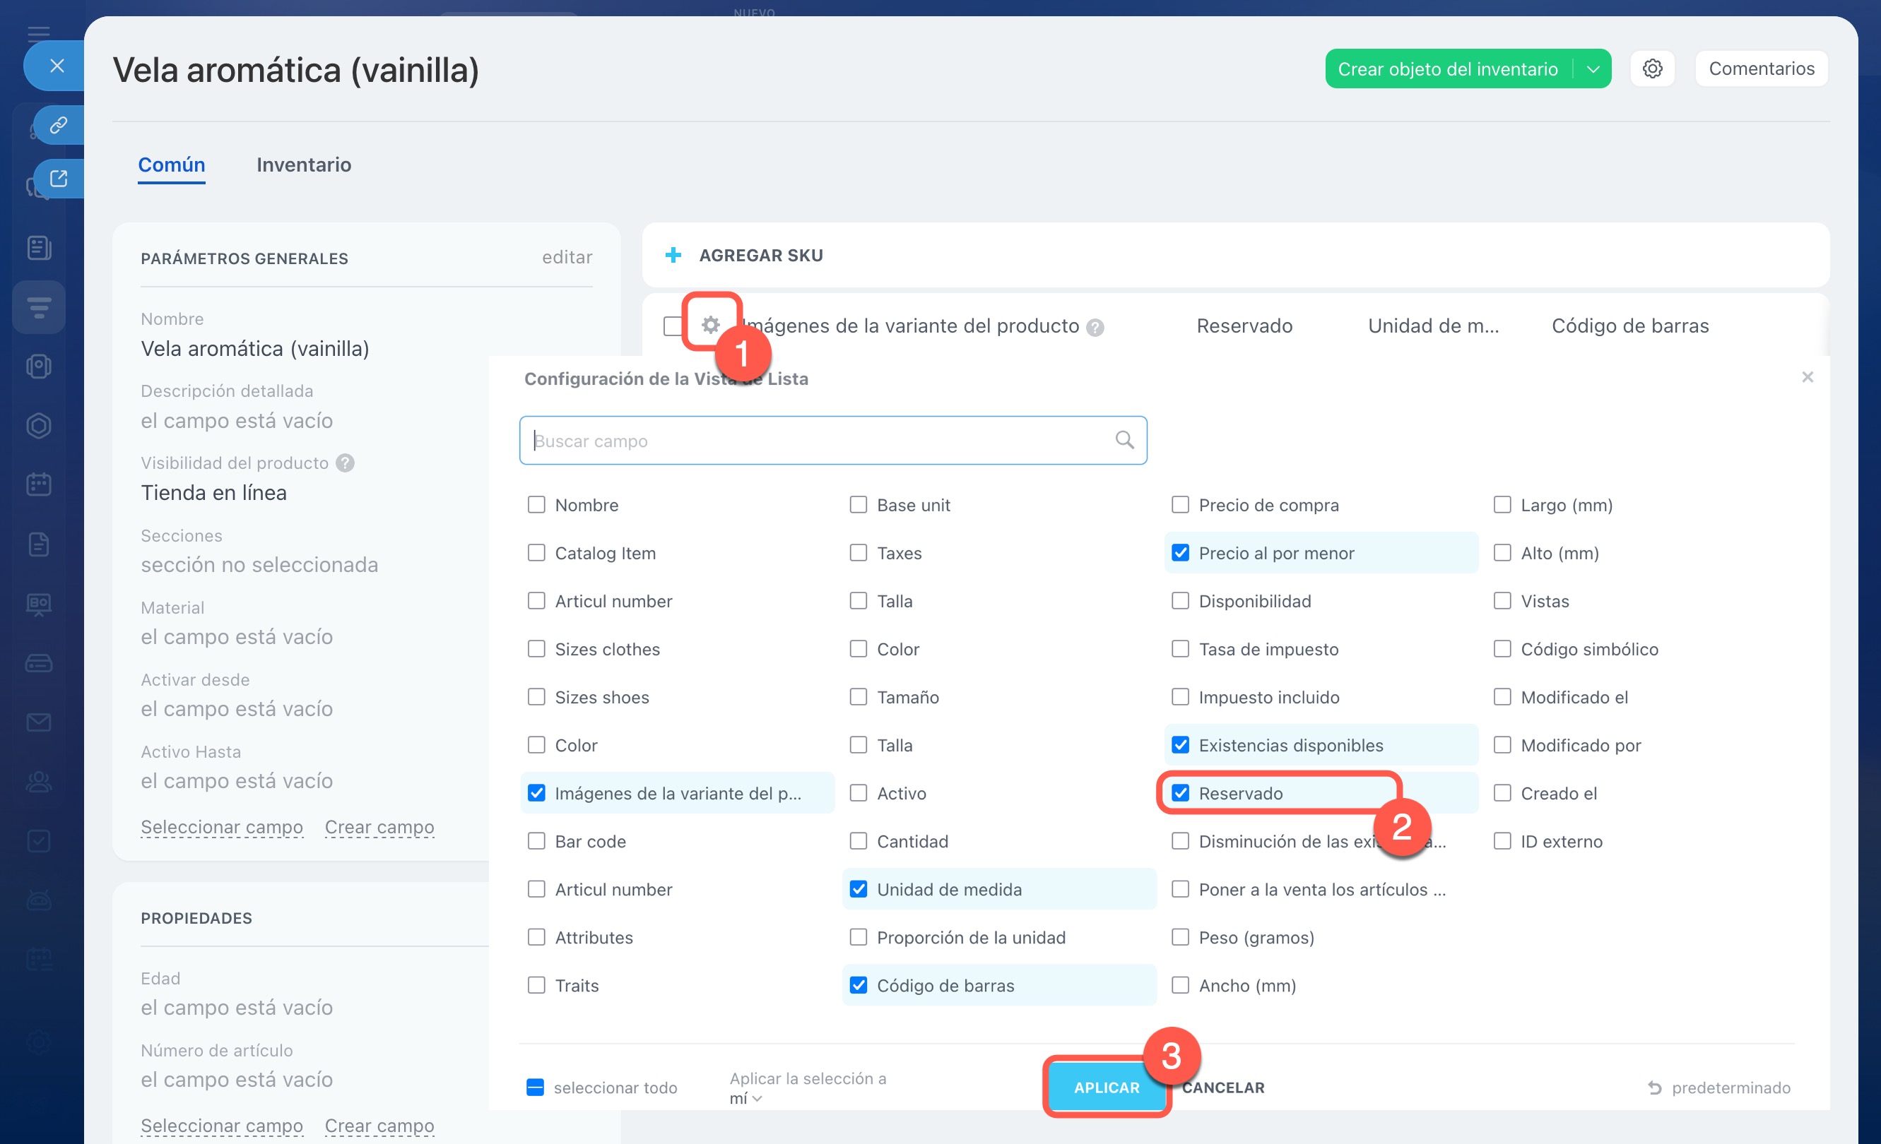The height and width of the screenshot is (1144, 1881).
Task: Uncheck the Reservado checkbox
Action: [1180, 793]
